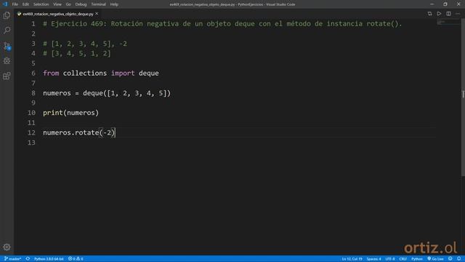
Task: Open the Manage gear menu
Action: 7,247
